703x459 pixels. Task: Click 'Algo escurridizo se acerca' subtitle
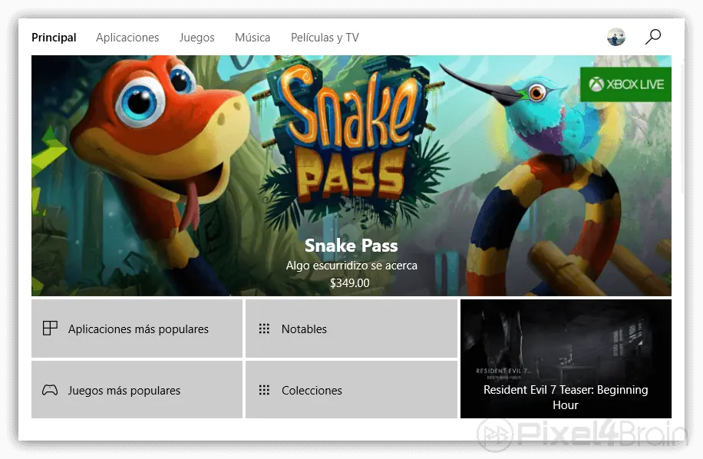point(351,266)
